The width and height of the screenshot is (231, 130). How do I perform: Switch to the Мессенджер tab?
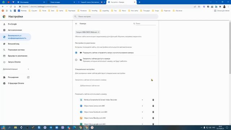(31, 2)
